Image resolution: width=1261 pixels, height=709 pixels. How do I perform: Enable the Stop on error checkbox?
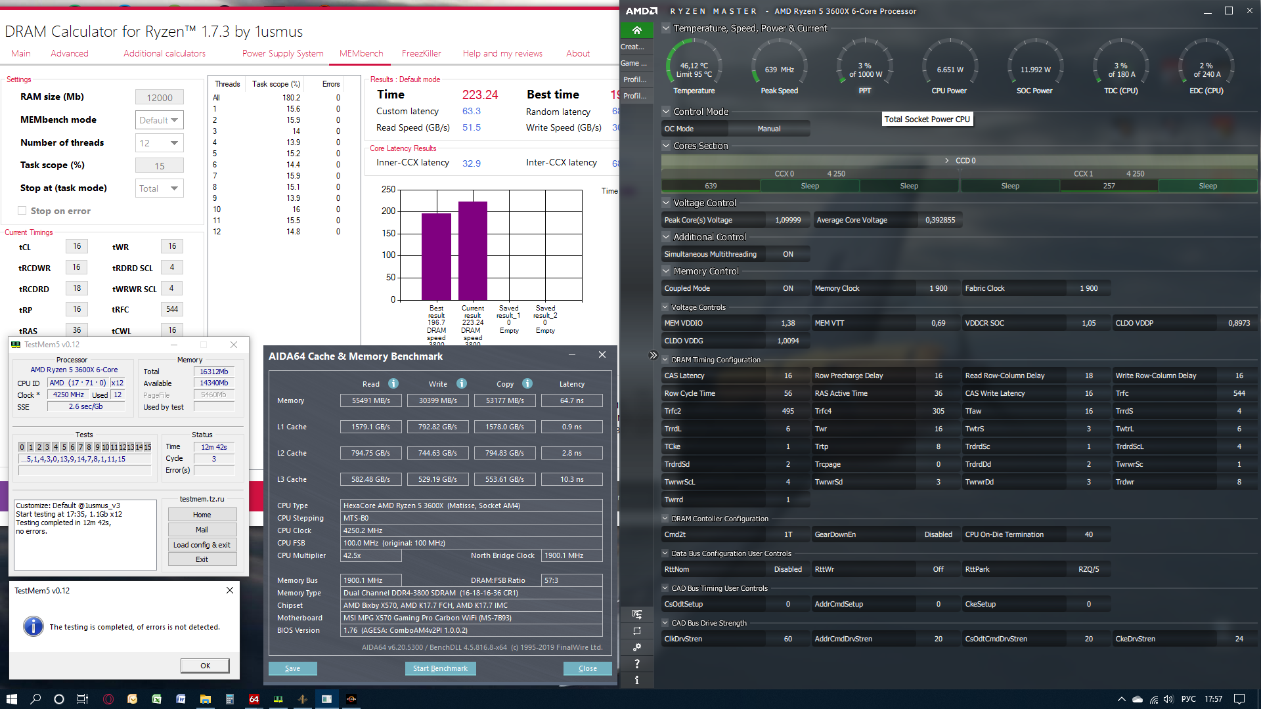click(x=22, y=211)
